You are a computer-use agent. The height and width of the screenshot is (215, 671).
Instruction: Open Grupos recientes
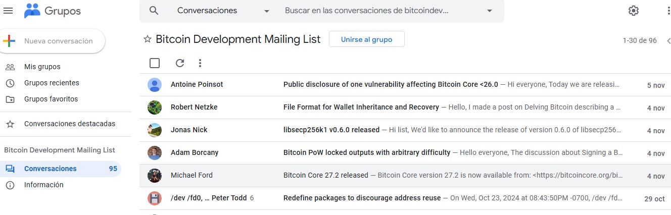click(52, 83)
